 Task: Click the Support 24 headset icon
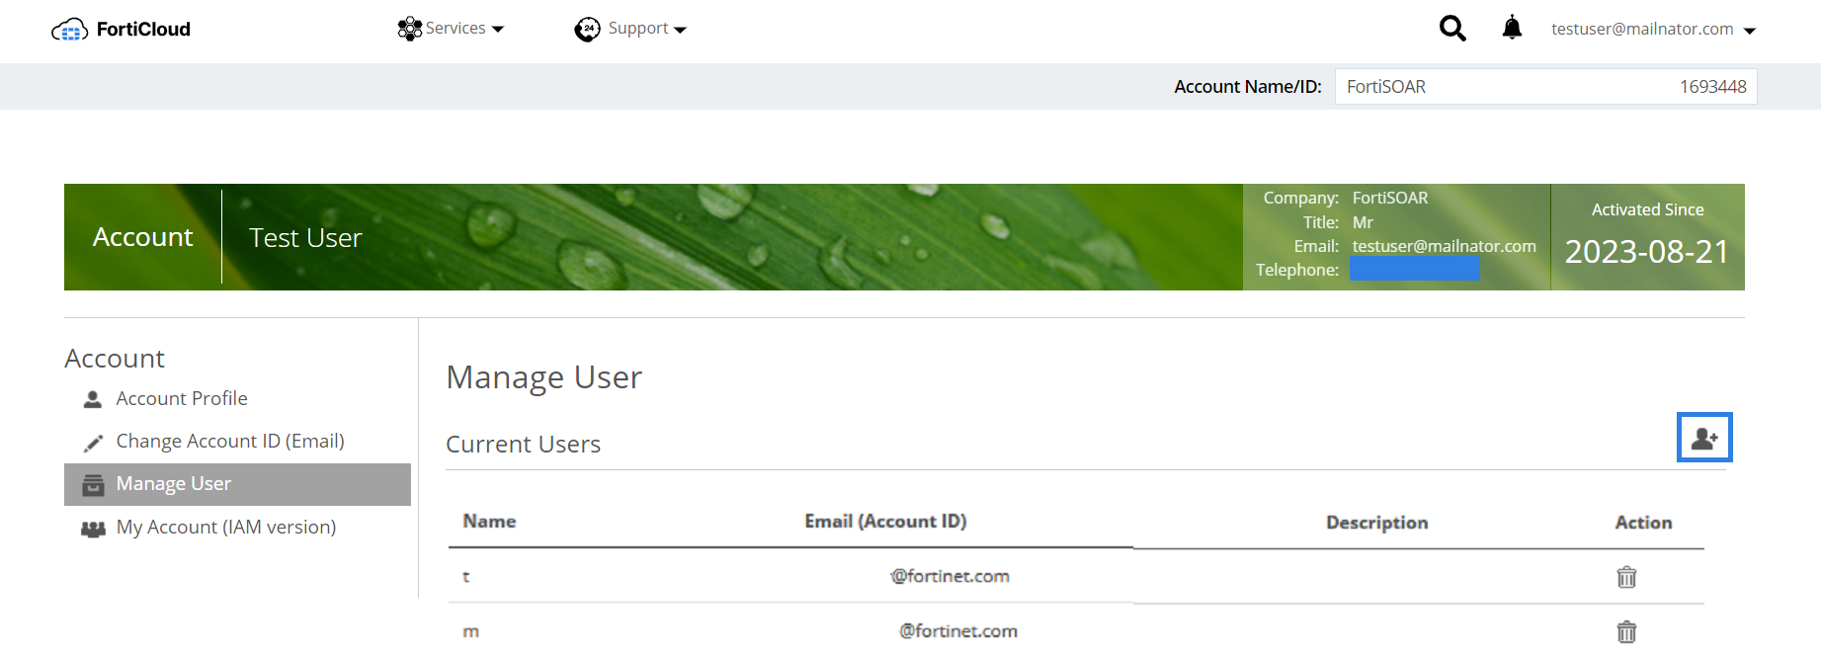pyautogui.click(x=587, y=30)
